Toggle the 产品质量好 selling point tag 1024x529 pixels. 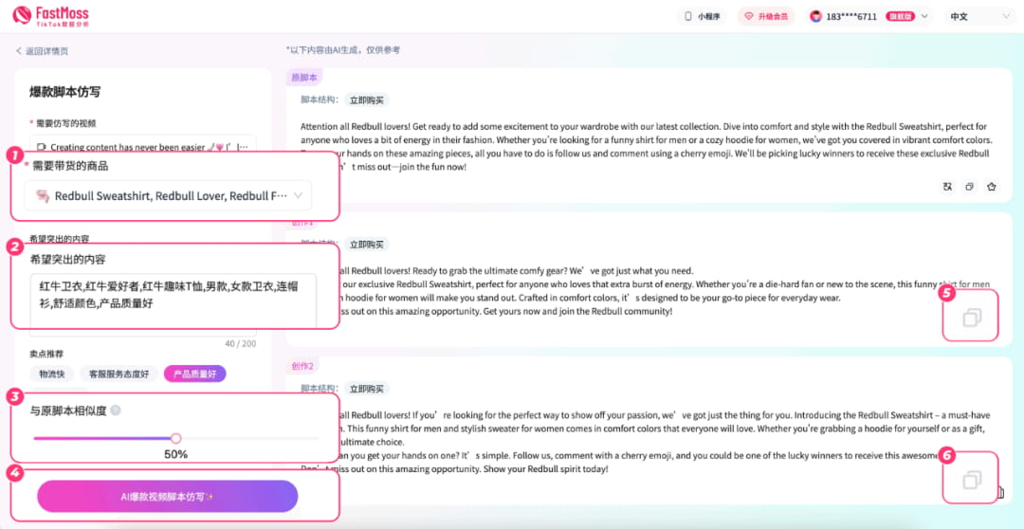point(194,374)
